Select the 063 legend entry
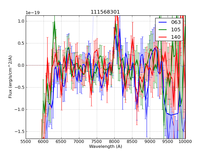The image size is (206, 154). tap(176, 22)
